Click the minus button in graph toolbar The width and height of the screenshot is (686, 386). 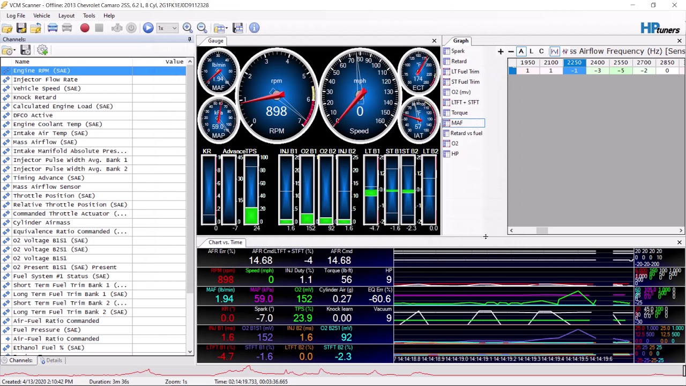(x=511, y=51)
